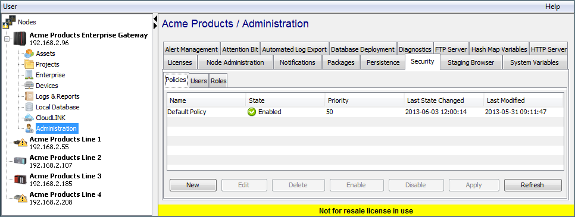Click the Nodes root icon
The height and width of the screenshot is (217, 575).
coord(9,21)
